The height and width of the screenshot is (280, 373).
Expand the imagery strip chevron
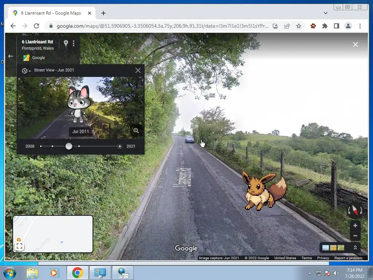point(355,248)
